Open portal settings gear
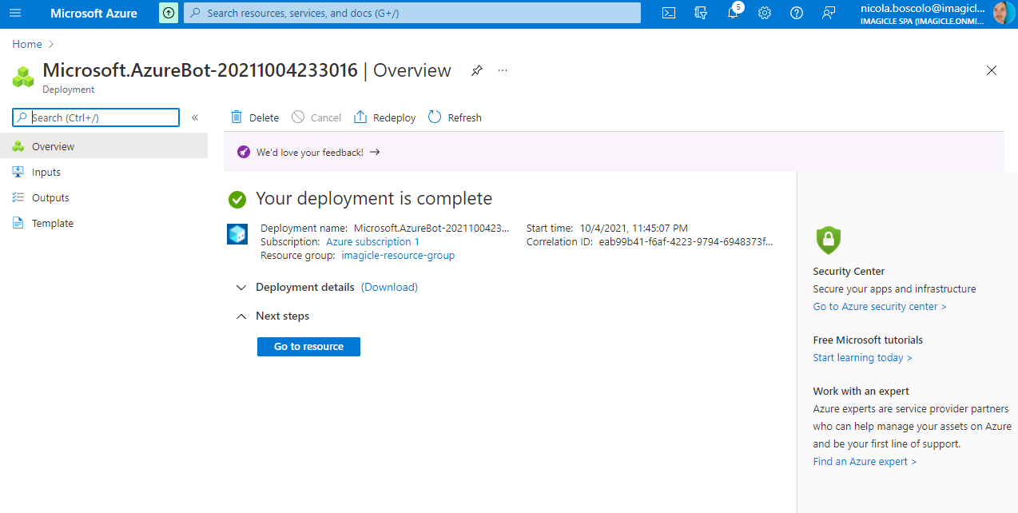Viewport: 1018px width, 513px height. pyautogui.click(x=765, y=13)
